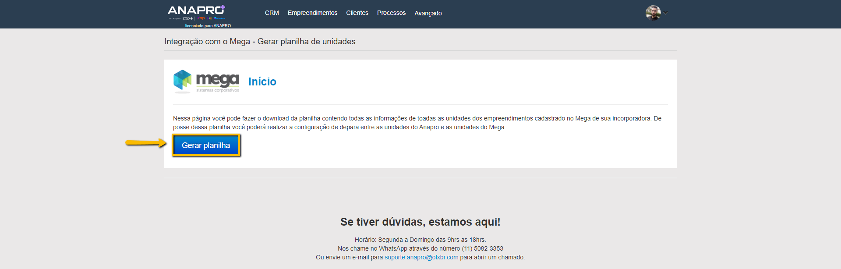Expand the chevron next to user avatar

[666, 13]
